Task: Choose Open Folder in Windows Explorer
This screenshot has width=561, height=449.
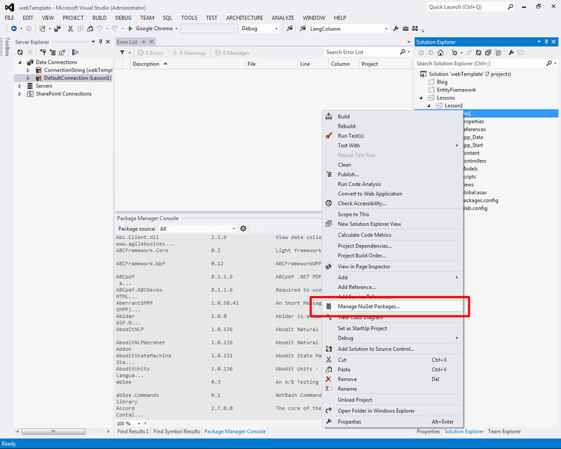Action: [392, 410]
